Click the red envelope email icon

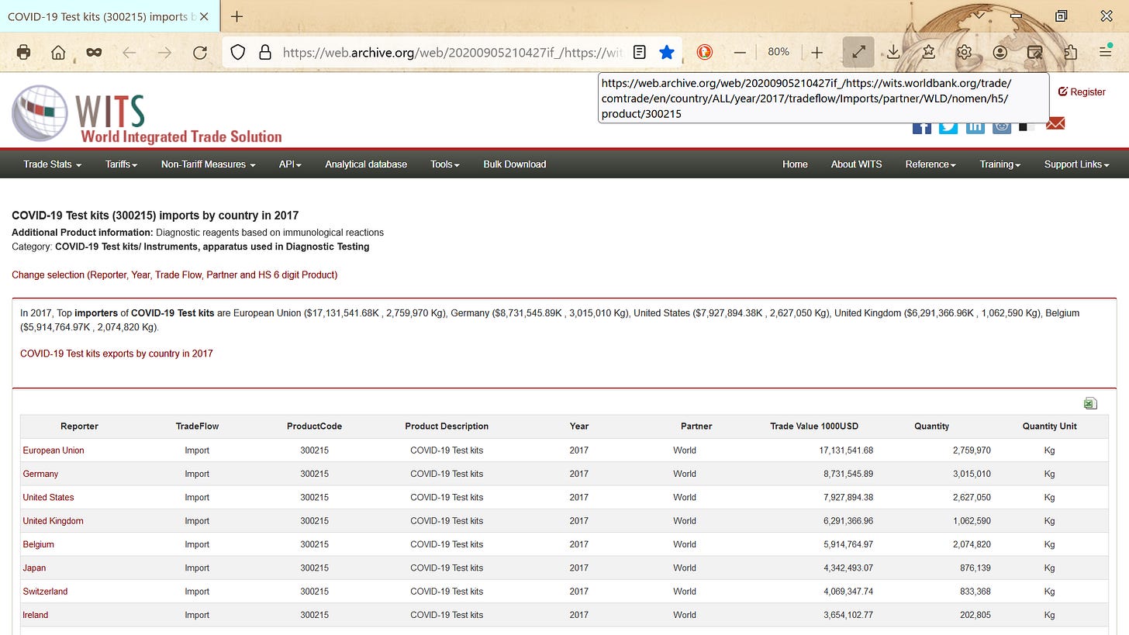pos(1055,124)
